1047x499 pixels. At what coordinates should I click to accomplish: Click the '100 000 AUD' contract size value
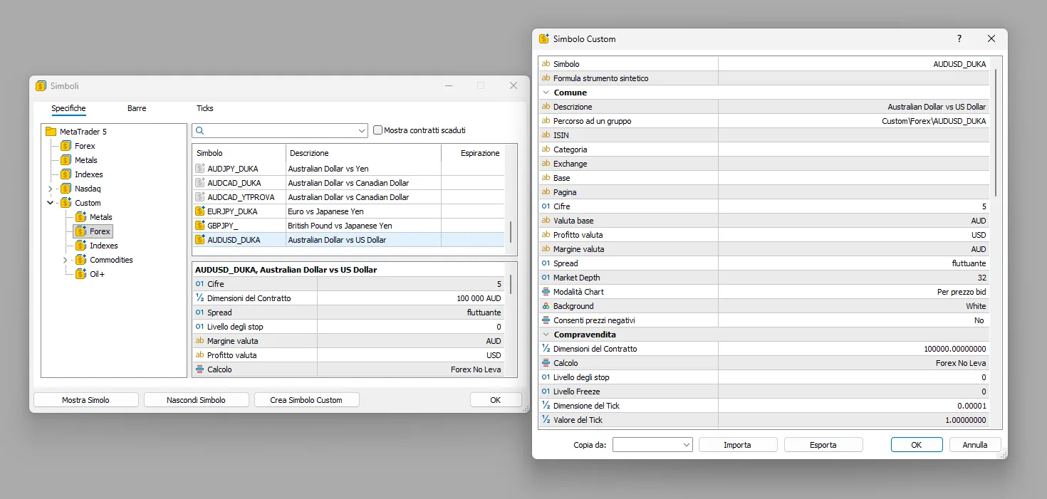coord(479,298)
